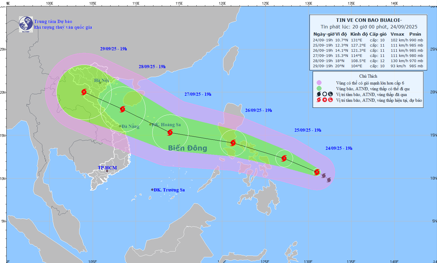
Task: Click the 29/09/25 - 19h date label
Action: coord(113,49)
